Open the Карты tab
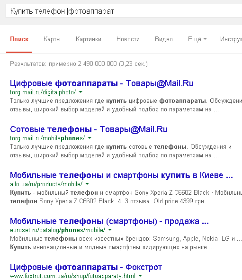Image resolution: width=242 pixels, height=280 pixels. click(52, 39)
